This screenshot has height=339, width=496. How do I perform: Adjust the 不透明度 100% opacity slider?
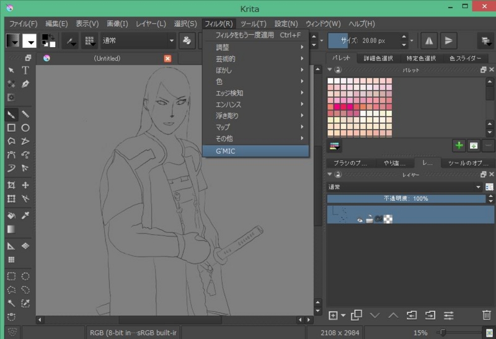tap(406, 198)
